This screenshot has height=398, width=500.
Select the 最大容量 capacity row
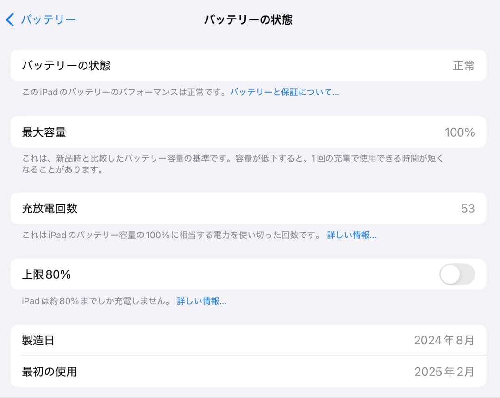250,132
